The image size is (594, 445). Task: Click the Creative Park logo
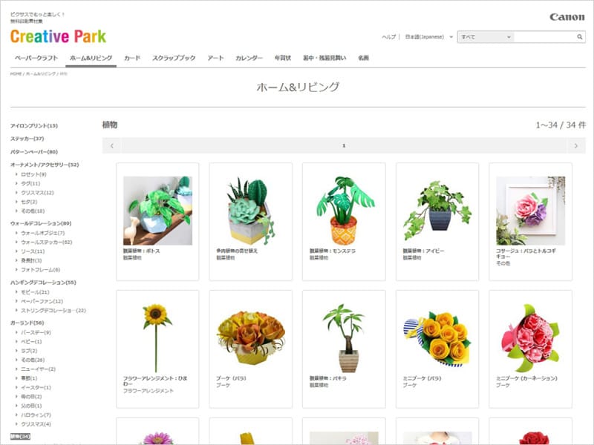[58, 36]
